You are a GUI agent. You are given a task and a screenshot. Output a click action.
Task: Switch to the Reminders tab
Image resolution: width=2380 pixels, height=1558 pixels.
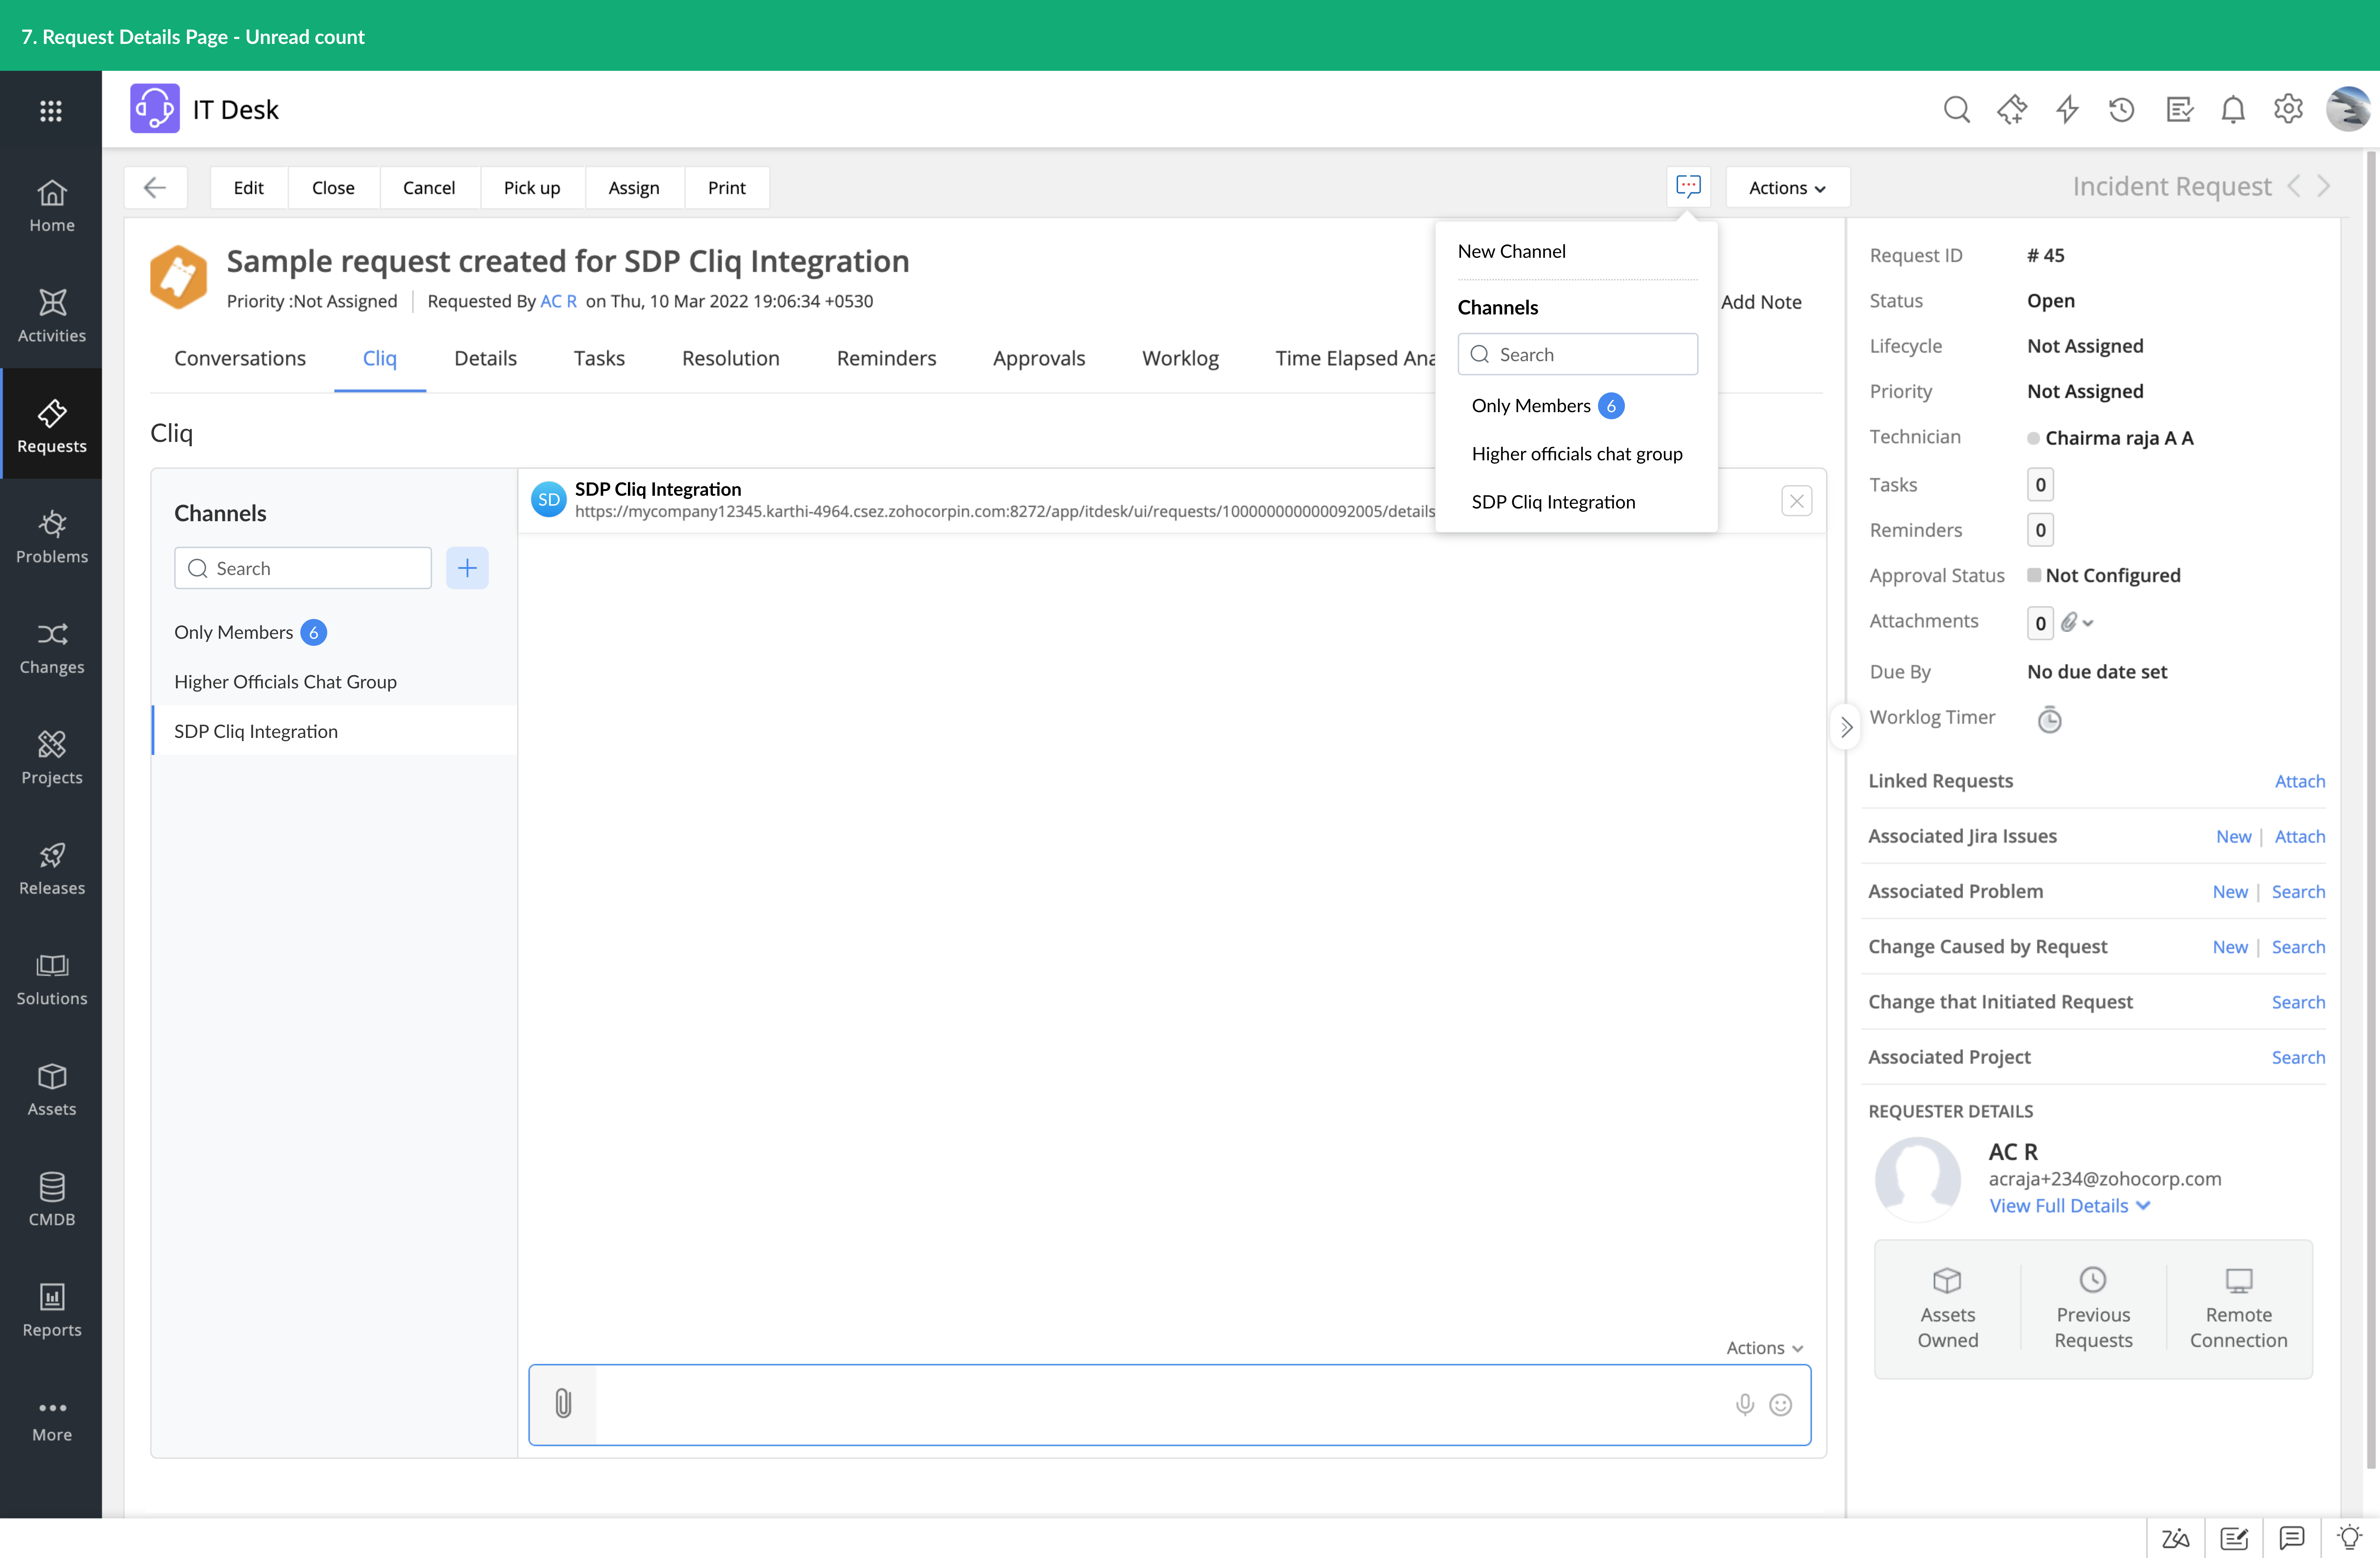click(886, 358)
